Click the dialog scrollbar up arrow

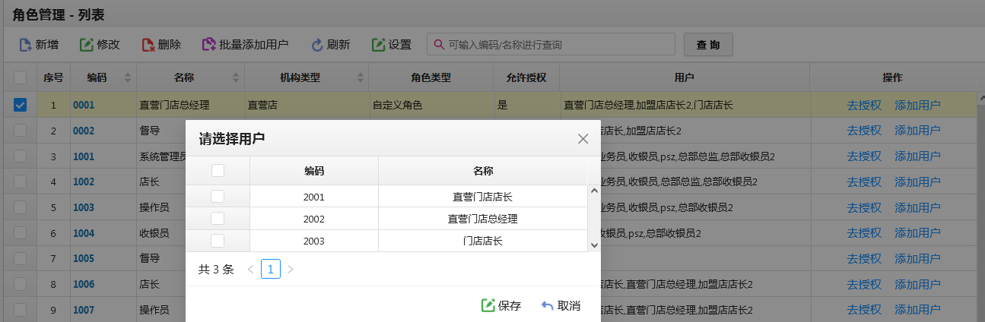pyautogui.click(x=594, y=191)
